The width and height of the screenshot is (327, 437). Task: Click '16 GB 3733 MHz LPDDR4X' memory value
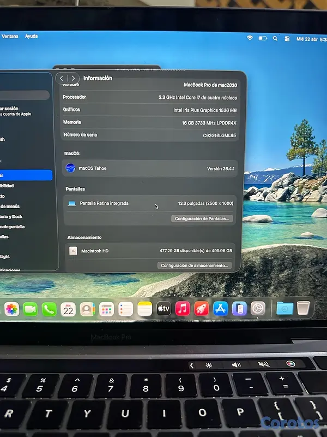pos(209,123)
